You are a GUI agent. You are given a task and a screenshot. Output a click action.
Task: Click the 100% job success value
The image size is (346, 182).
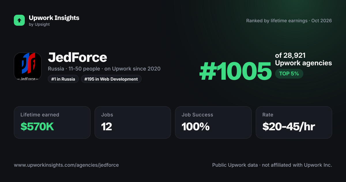[195, 127]
